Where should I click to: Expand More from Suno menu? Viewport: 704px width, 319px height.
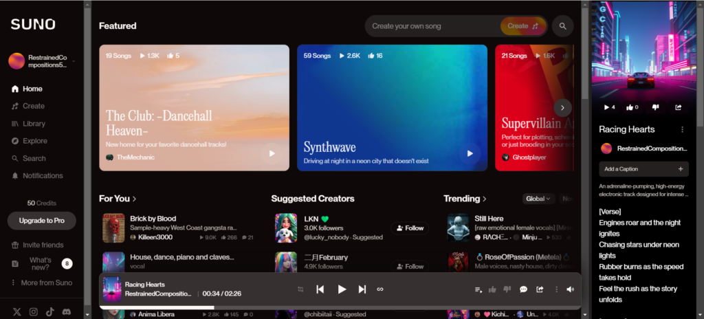(x=42, y=283)
